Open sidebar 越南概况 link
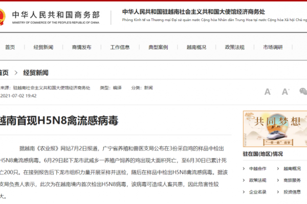Screen dimensions: 307x204 point(292,169)
